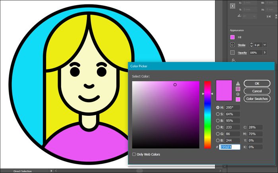
Task: Click the rotate angle icon
Action: coord(239,16)
